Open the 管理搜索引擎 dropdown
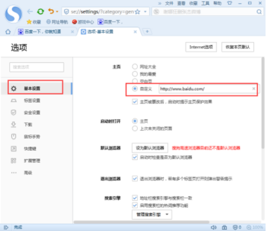Image resolution: width=266 pixels, height=231 pixels. (x=152, y=215)
